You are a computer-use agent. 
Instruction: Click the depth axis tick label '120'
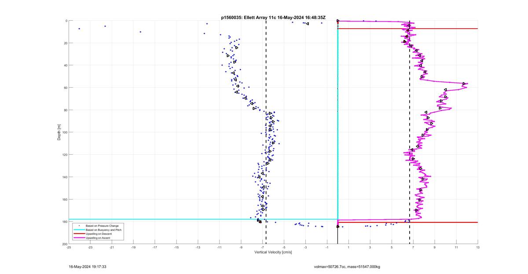click(64, 155)
